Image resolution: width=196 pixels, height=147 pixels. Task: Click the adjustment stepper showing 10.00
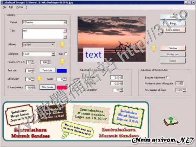click(x=117, y=83)
